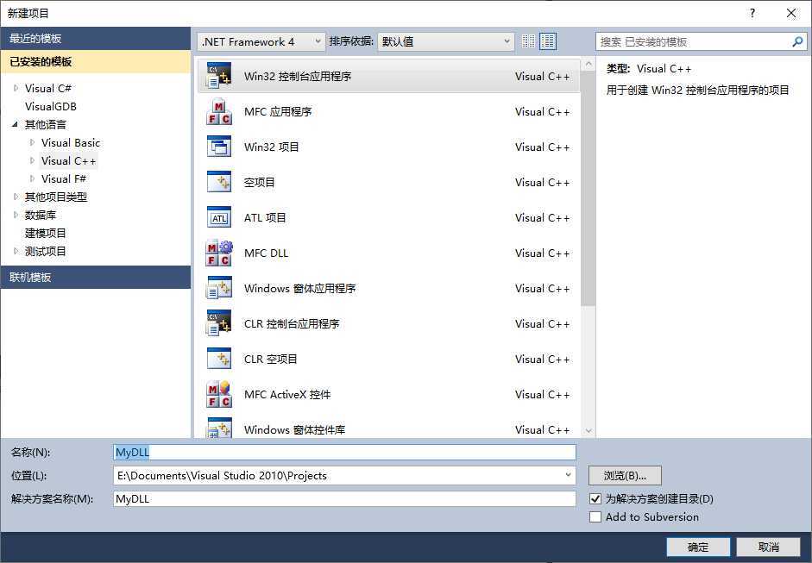Click the Windows 窗体控件库 template icon
This screenshot has width=812, height=563.
coord(219,429)
